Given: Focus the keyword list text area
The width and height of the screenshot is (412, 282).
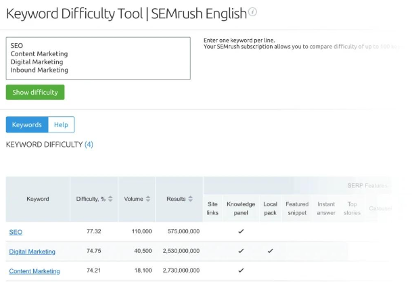Looking at the screenshot, I should (x=98, y=58).
